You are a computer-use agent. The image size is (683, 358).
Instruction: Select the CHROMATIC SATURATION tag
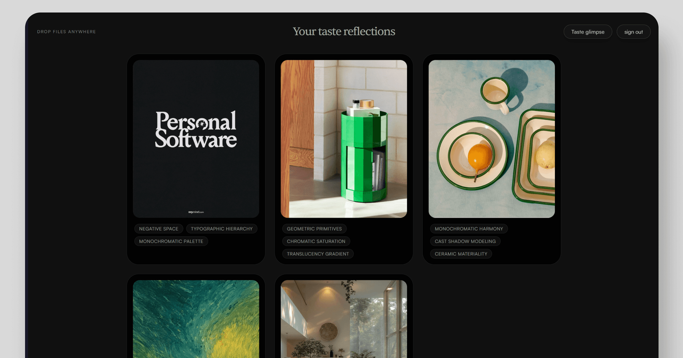pyautogui.click(x=316, y=241)
